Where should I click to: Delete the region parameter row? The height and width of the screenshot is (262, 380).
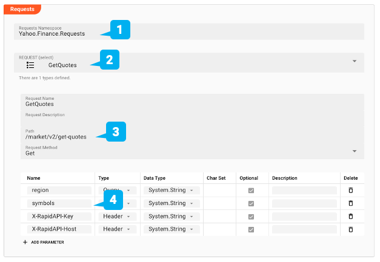click(350, 190)
